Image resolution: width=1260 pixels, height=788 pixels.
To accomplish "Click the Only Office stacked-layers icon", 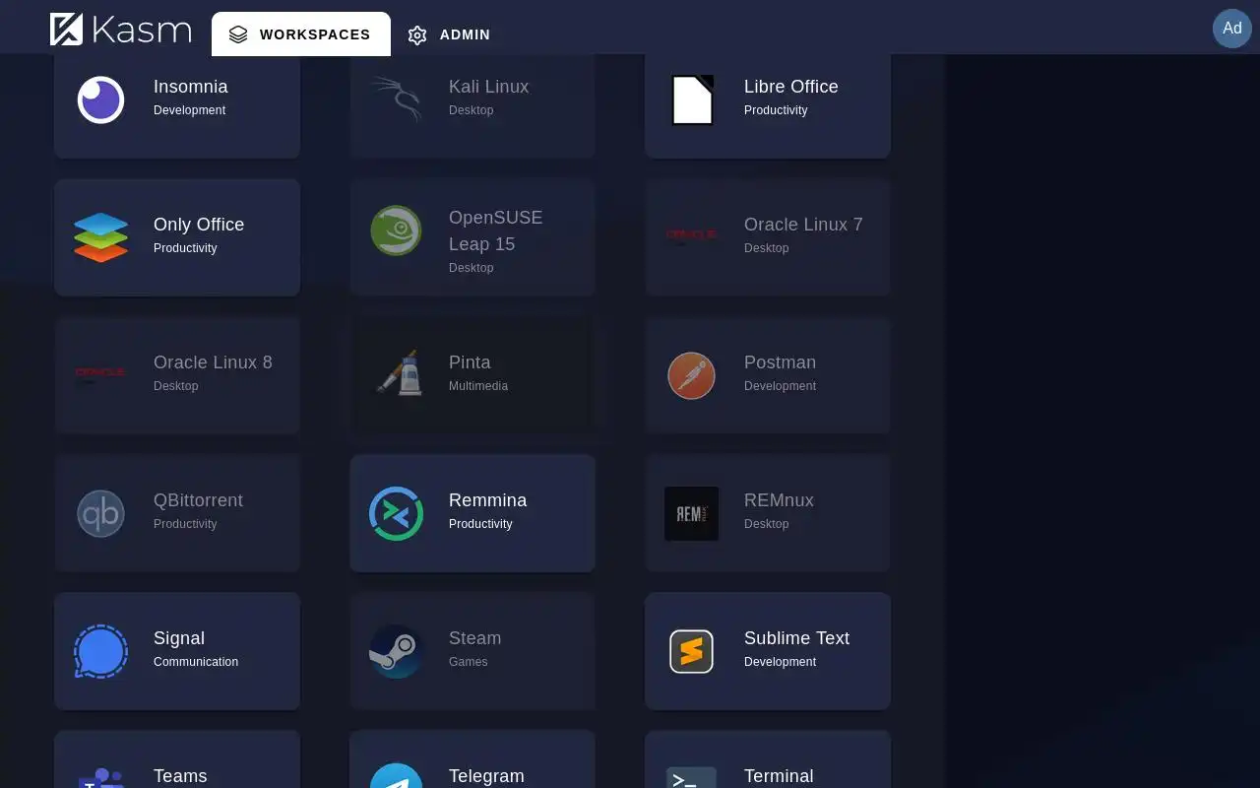I will tap(101, 237).
